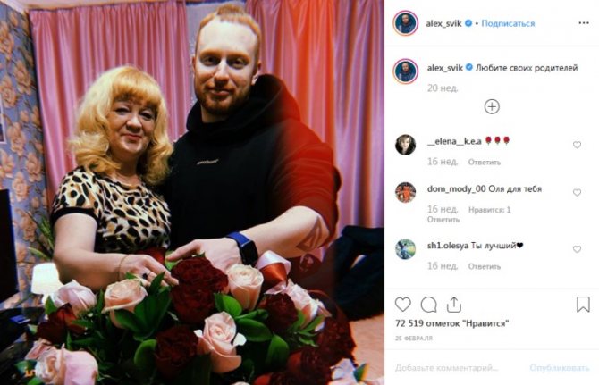Save post with the bookmark icon
599x385 pixels.
583,305
